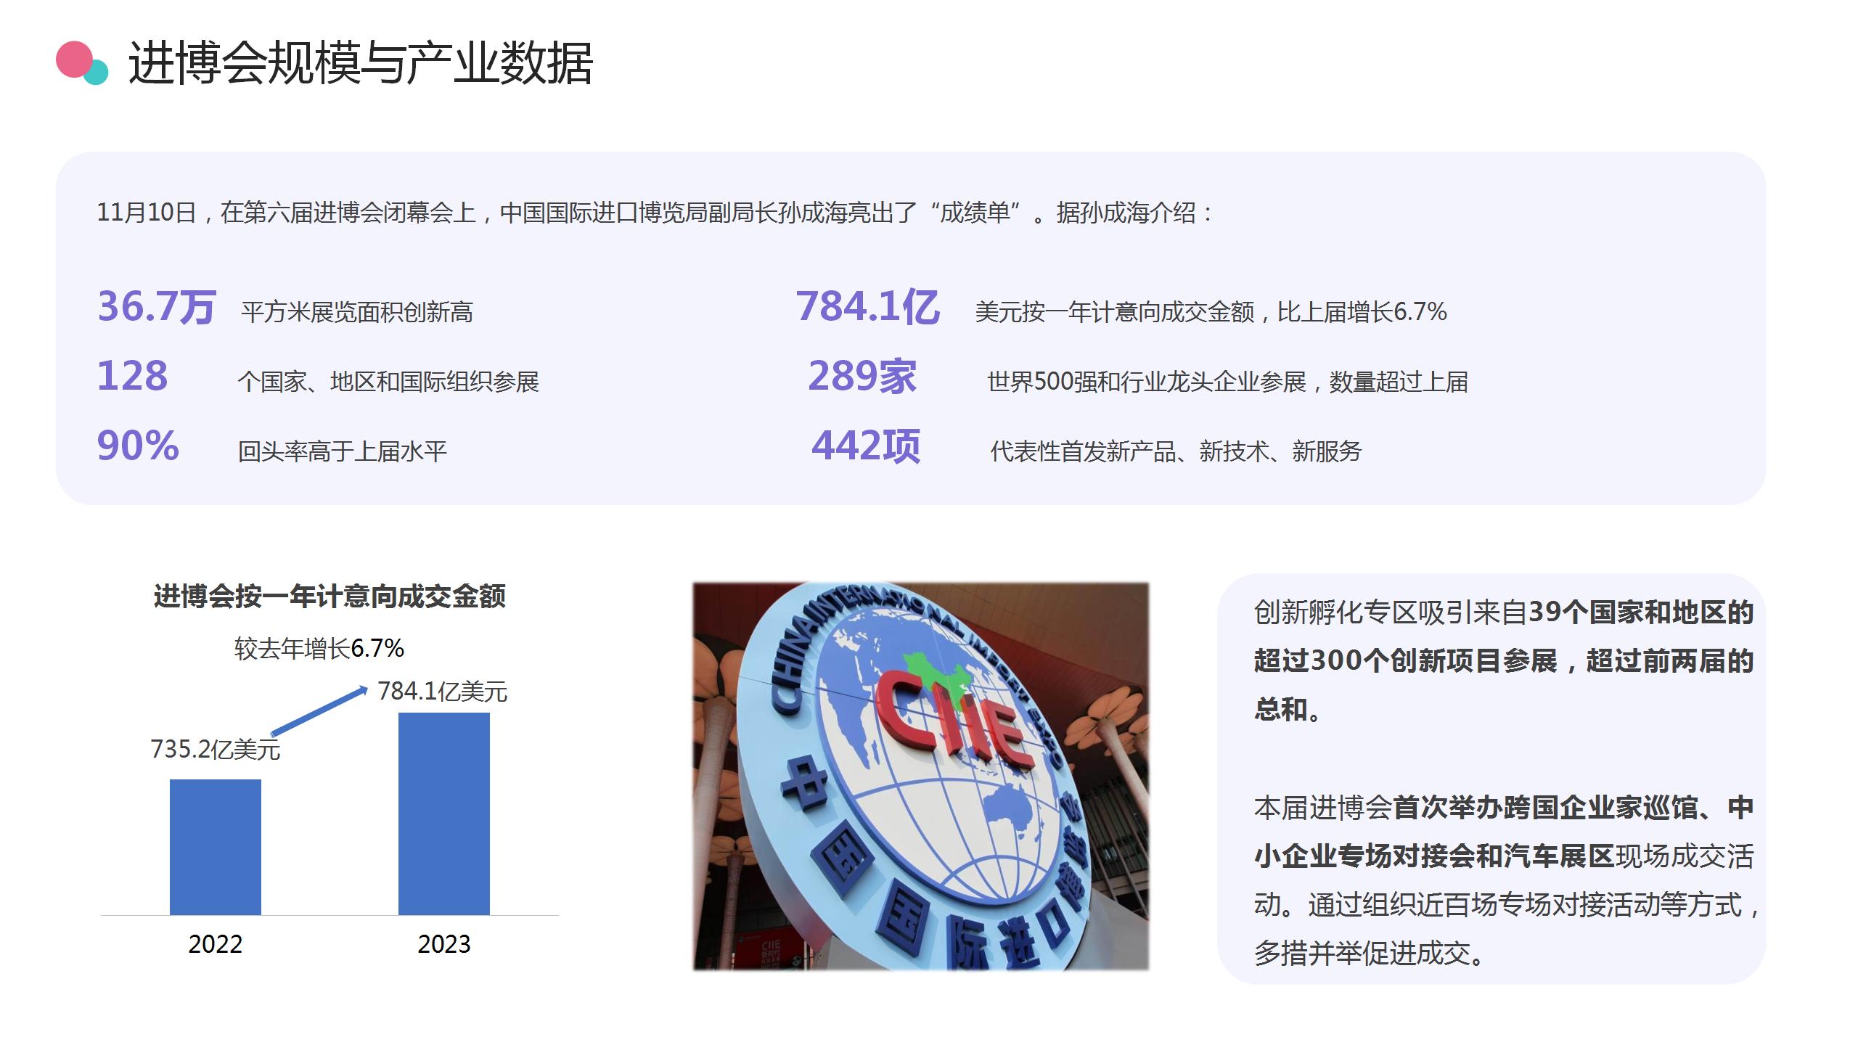Click the text 个国家、地区和国际组织参展
Image resolution: width=1858 pixels, height=1045 pixels.
click(x=388, y=382)
